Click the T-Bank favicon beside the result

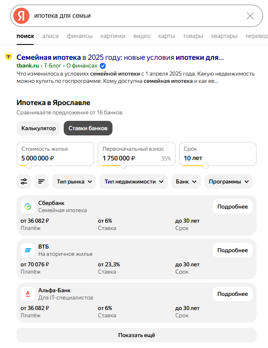tap(8, 57)
